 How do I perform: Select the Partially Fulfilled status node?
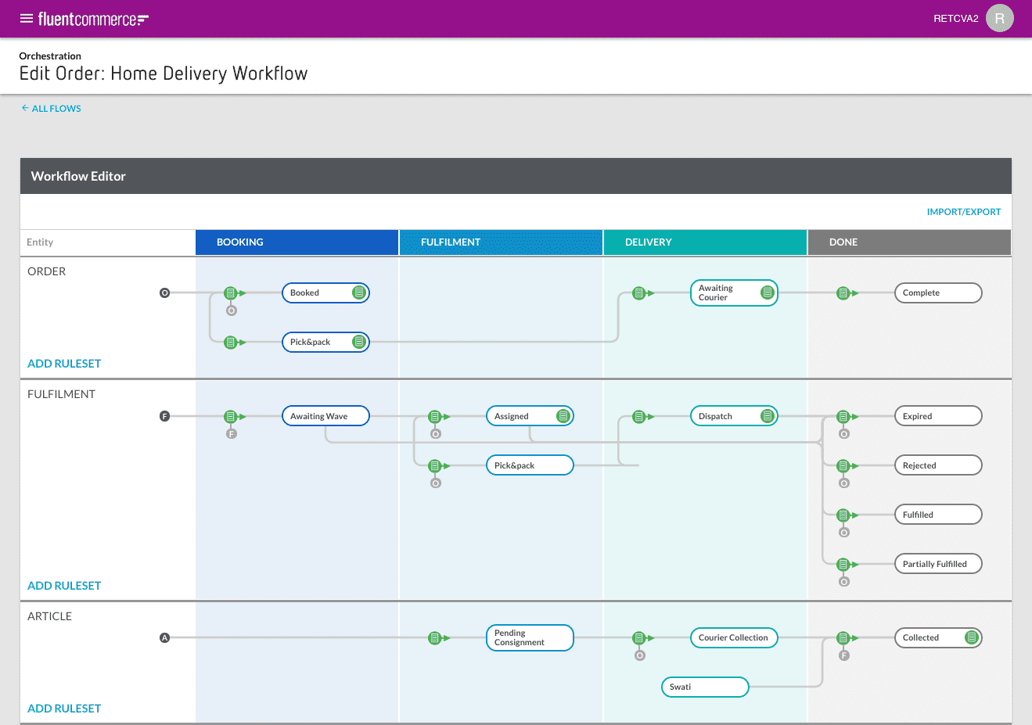pos(938,563)
